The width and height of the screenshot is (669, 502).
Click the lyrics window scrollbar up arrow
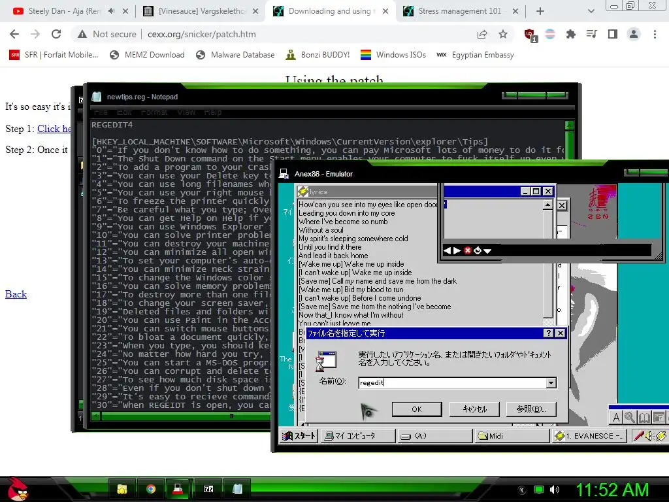(x=547, y=205)
